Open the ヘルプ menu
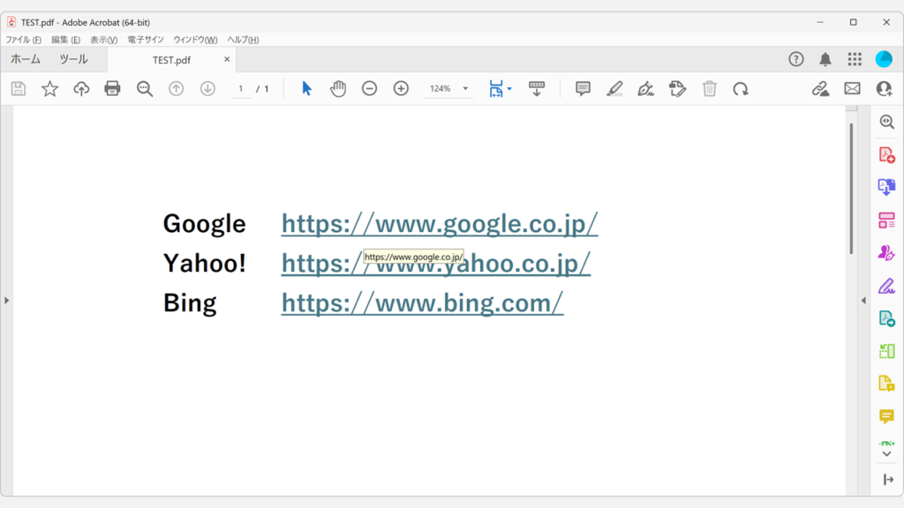Viewport: 904px width, 508px height. (x=243, y=40)
